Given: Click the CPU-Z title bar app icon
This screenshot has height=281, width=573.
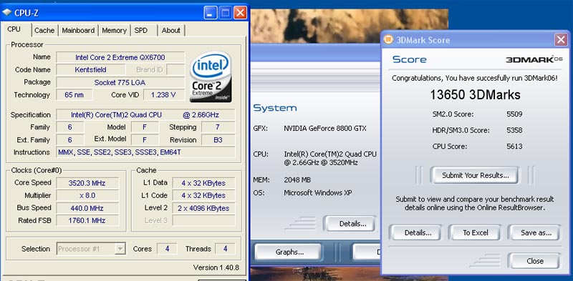Looking at the screenshot, I should (x=6, y=12).
